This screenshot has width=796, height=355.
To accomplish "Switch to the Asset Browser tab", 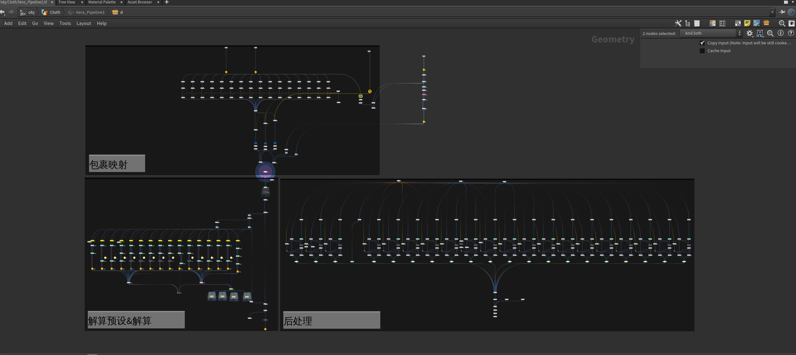I will (x=140, y=2).
